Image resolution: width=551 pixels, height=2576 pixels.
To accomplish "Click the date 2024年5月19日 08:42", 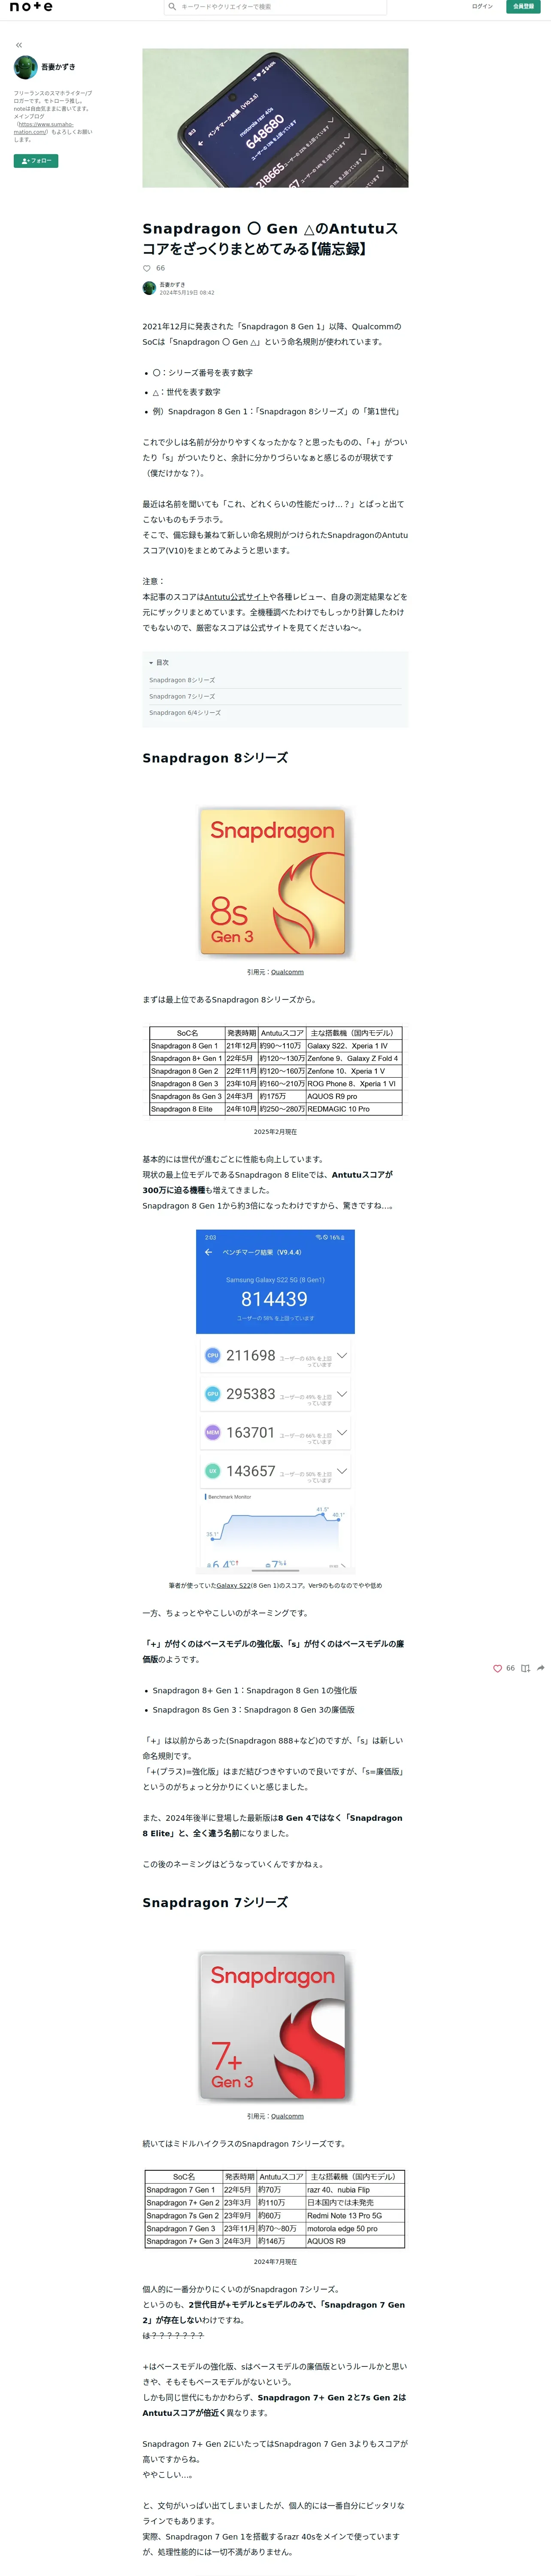I will (x=187, y=293).
